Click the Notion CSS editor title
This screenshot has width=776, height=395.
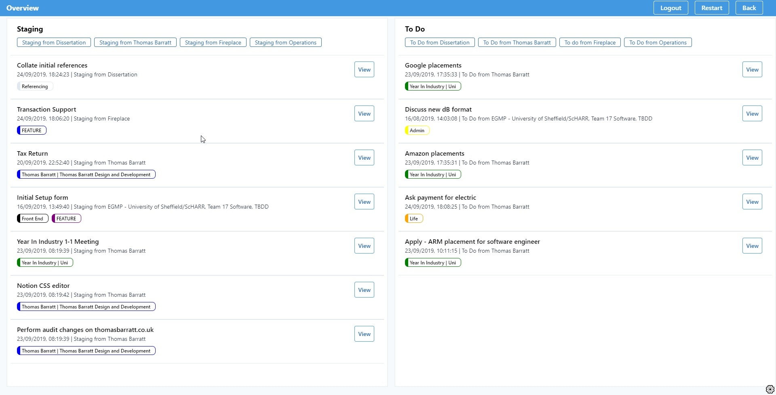(x=43, y=285)
